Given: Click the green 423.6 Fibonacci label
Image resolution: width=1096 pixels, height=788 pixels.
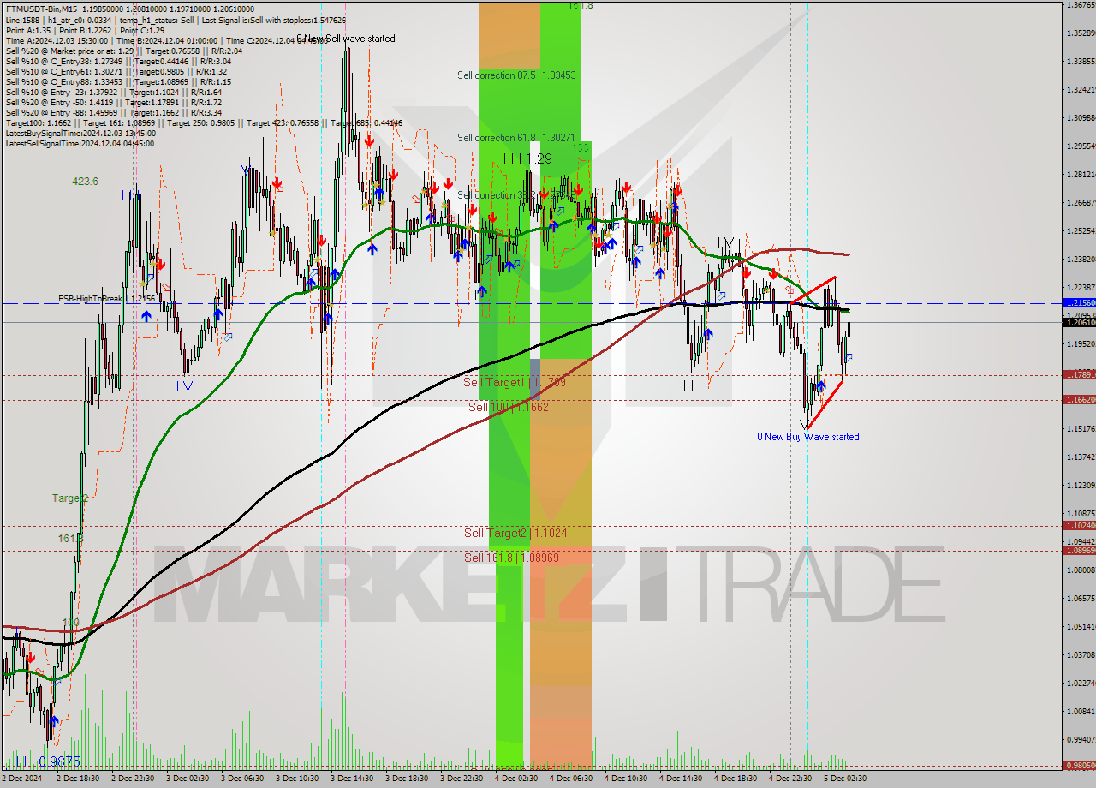Looking at the screenshot, I should click(x=85, y=181).
